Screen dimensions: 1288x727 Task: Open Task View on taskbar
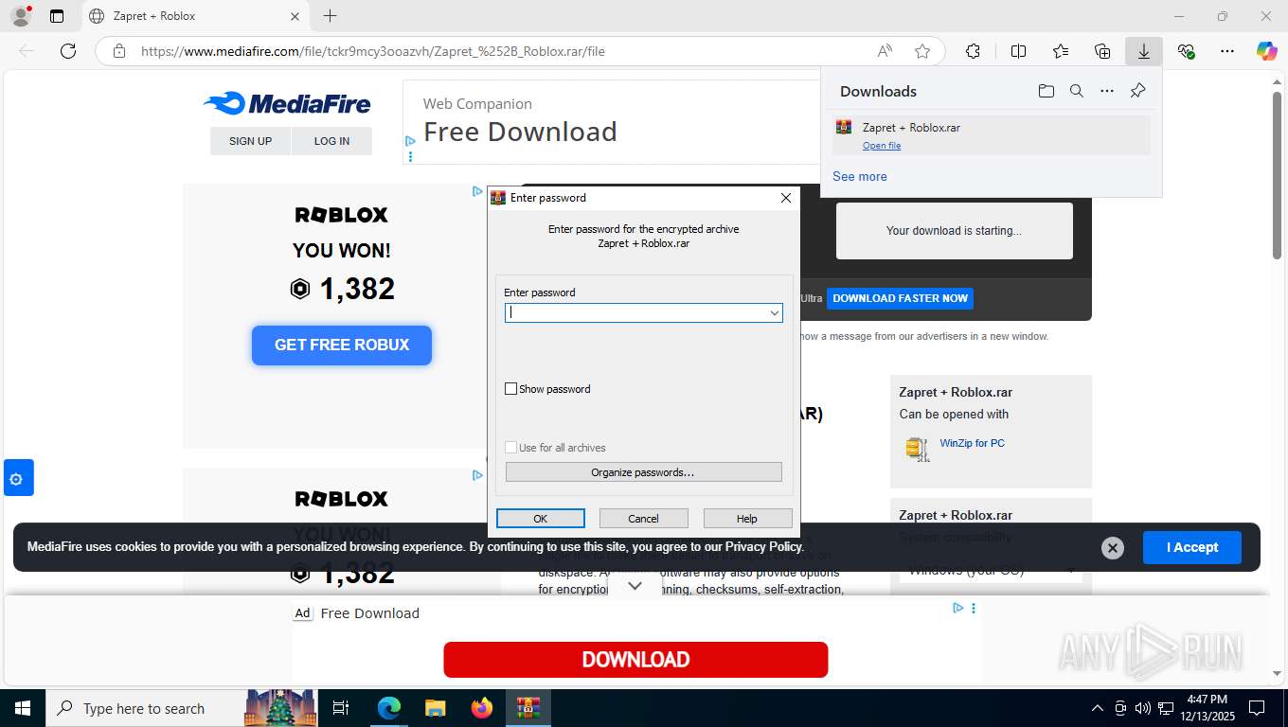click(x=341, y=708)
